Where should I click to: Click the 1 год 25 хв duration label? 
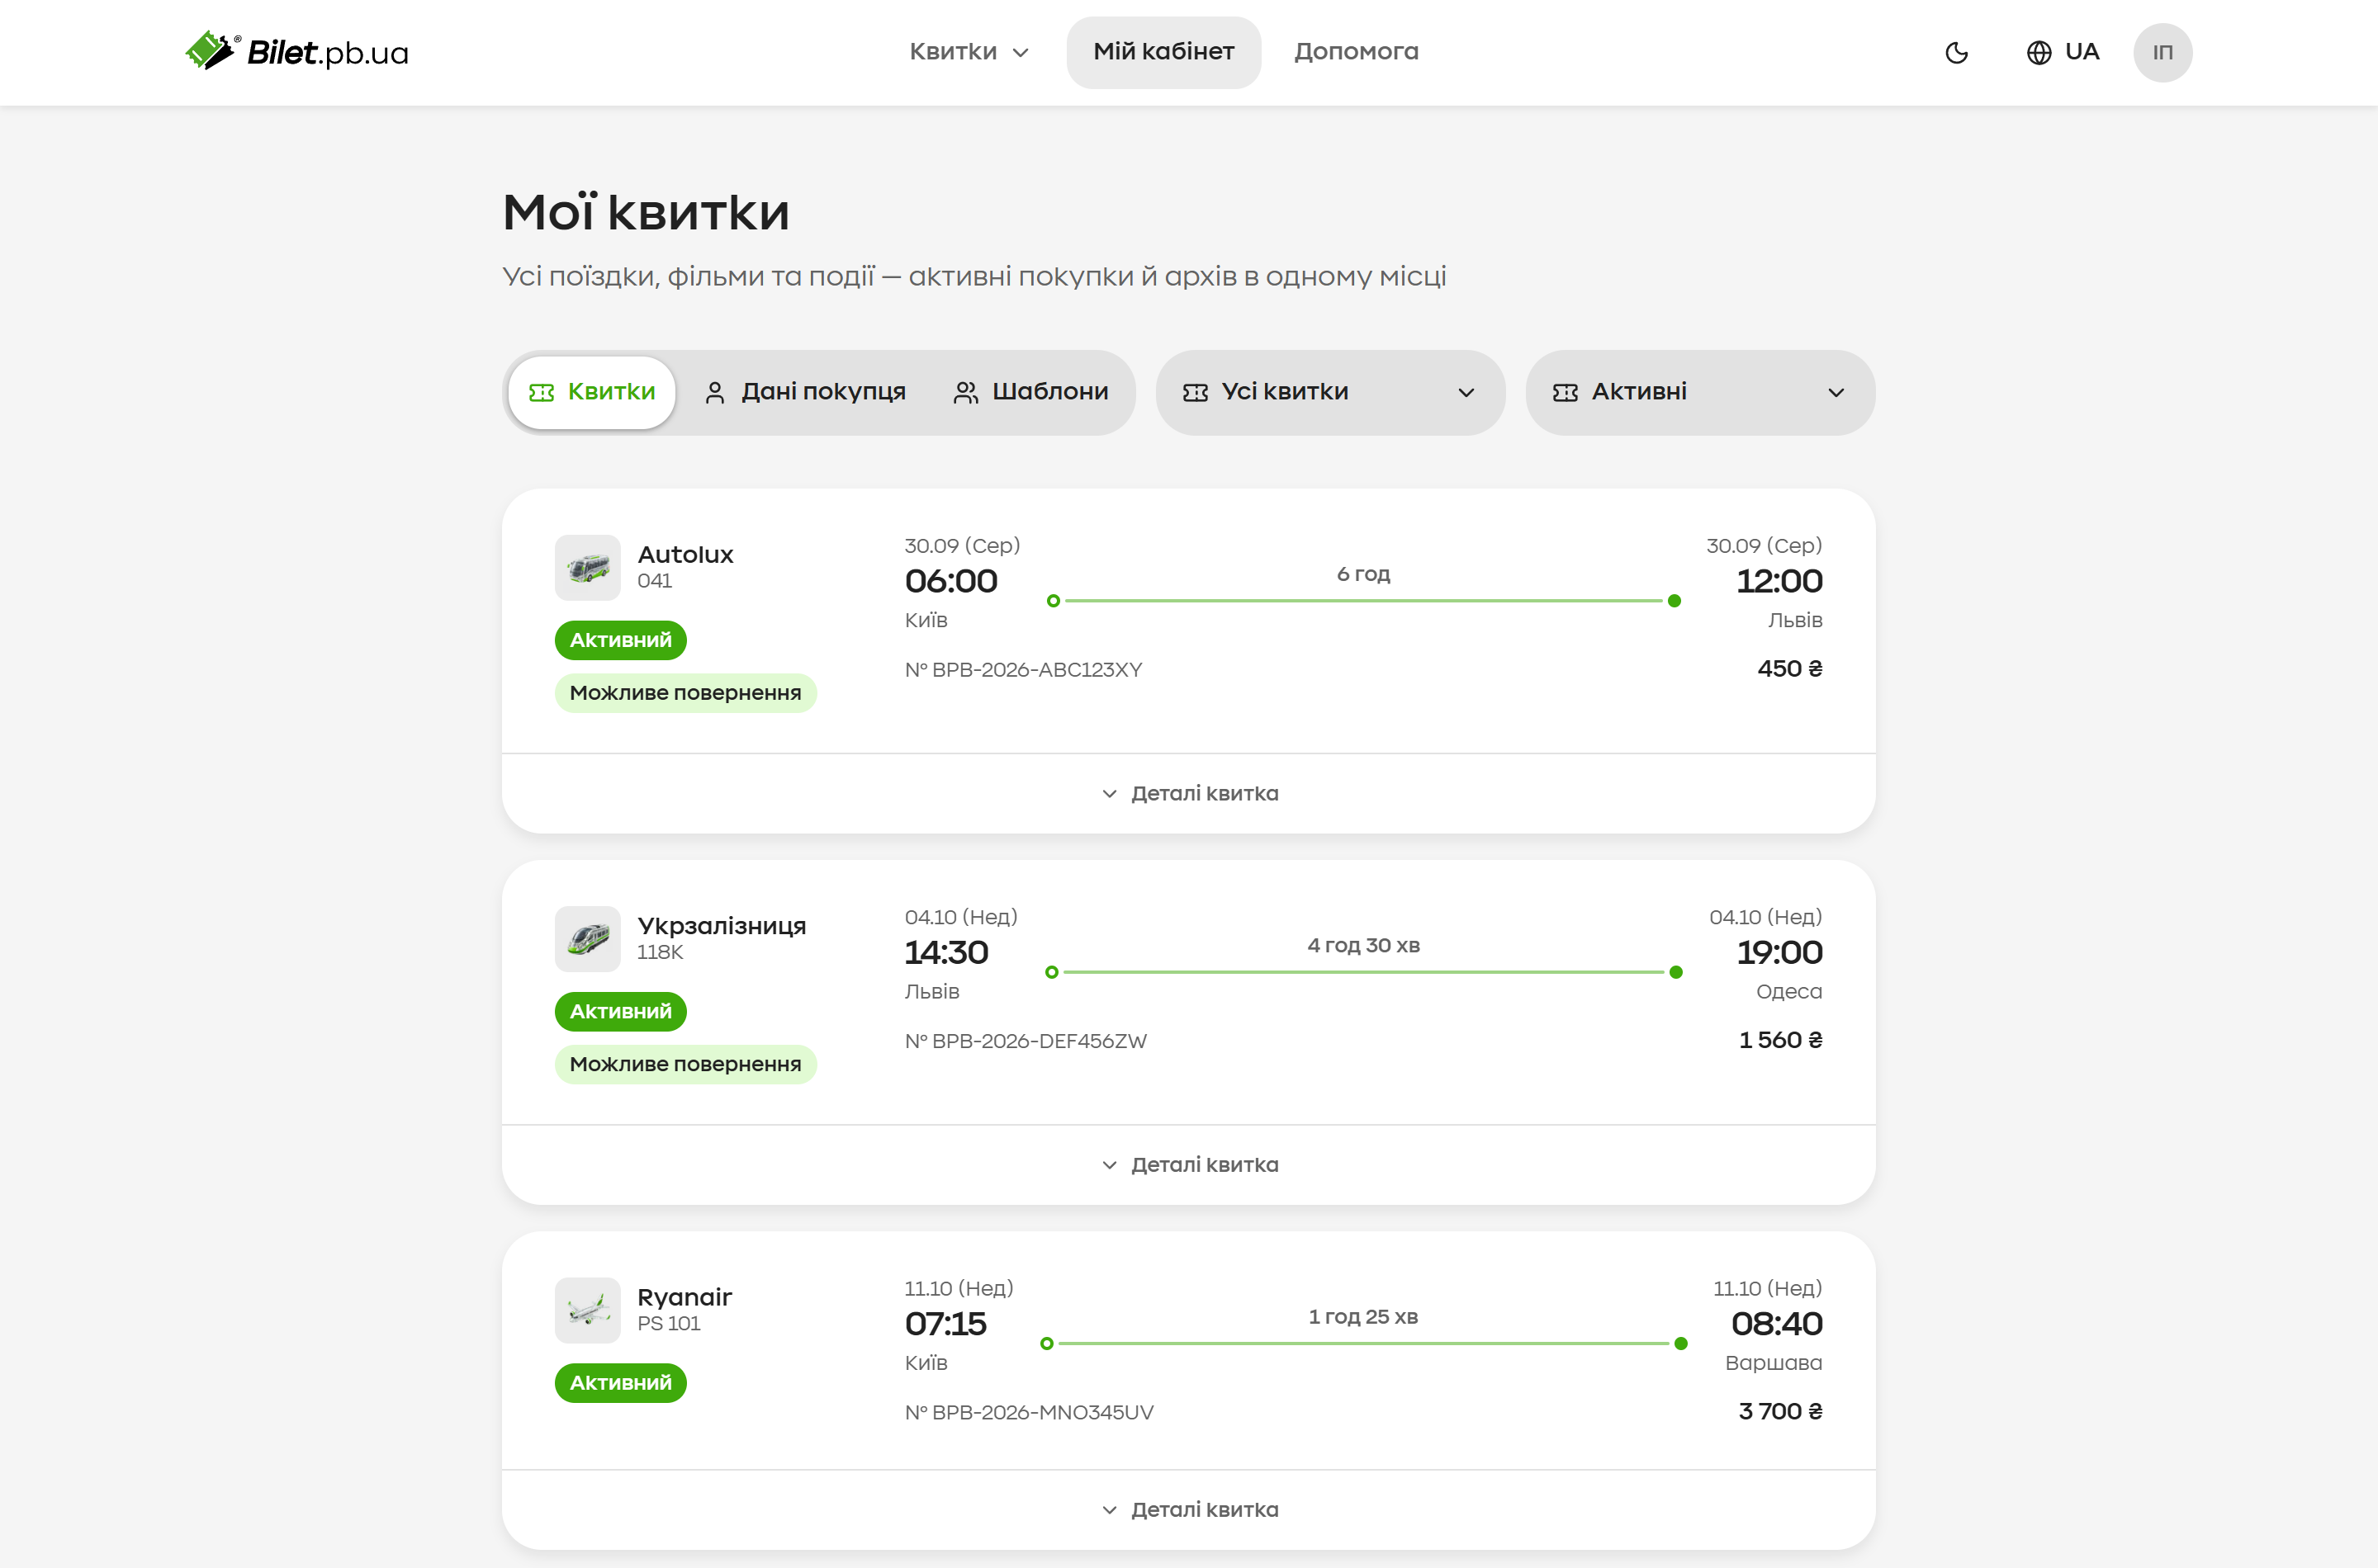1362,1316
